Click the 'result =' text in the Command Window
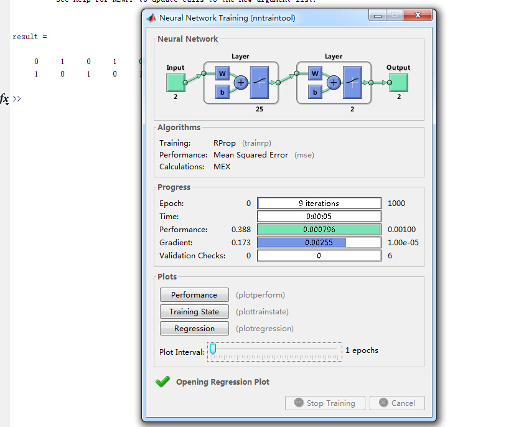 [x=30, y=37]
